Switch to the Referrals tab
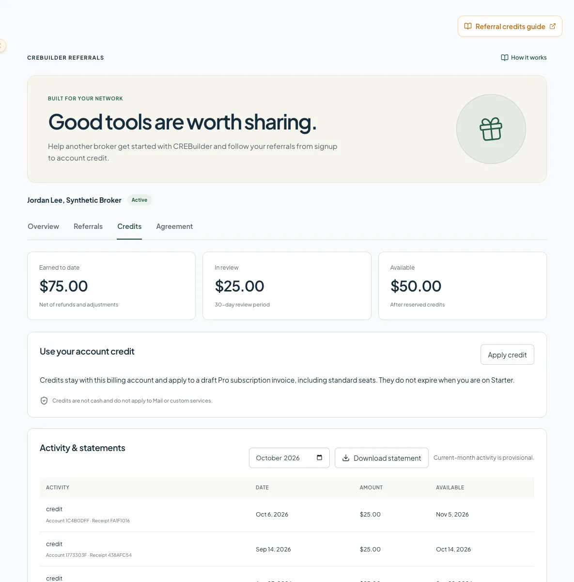 click(88, 226)
